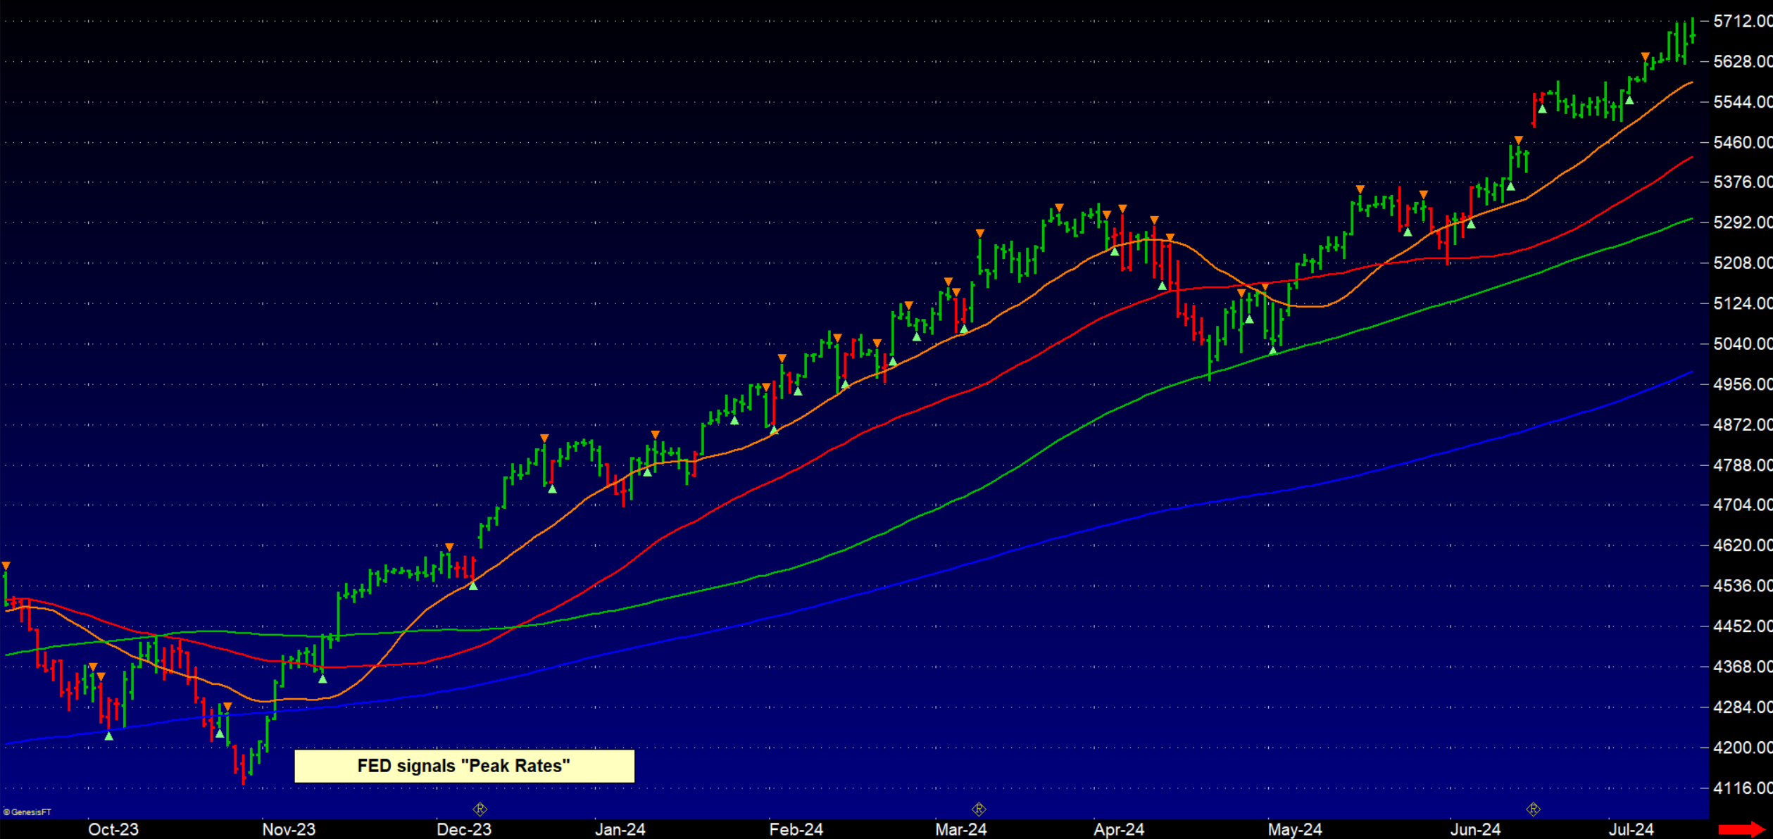This screenshot has width=1773, height=839.
Task: Click the rollover diamond marker above Mar-24
Action: coord(978,809)
